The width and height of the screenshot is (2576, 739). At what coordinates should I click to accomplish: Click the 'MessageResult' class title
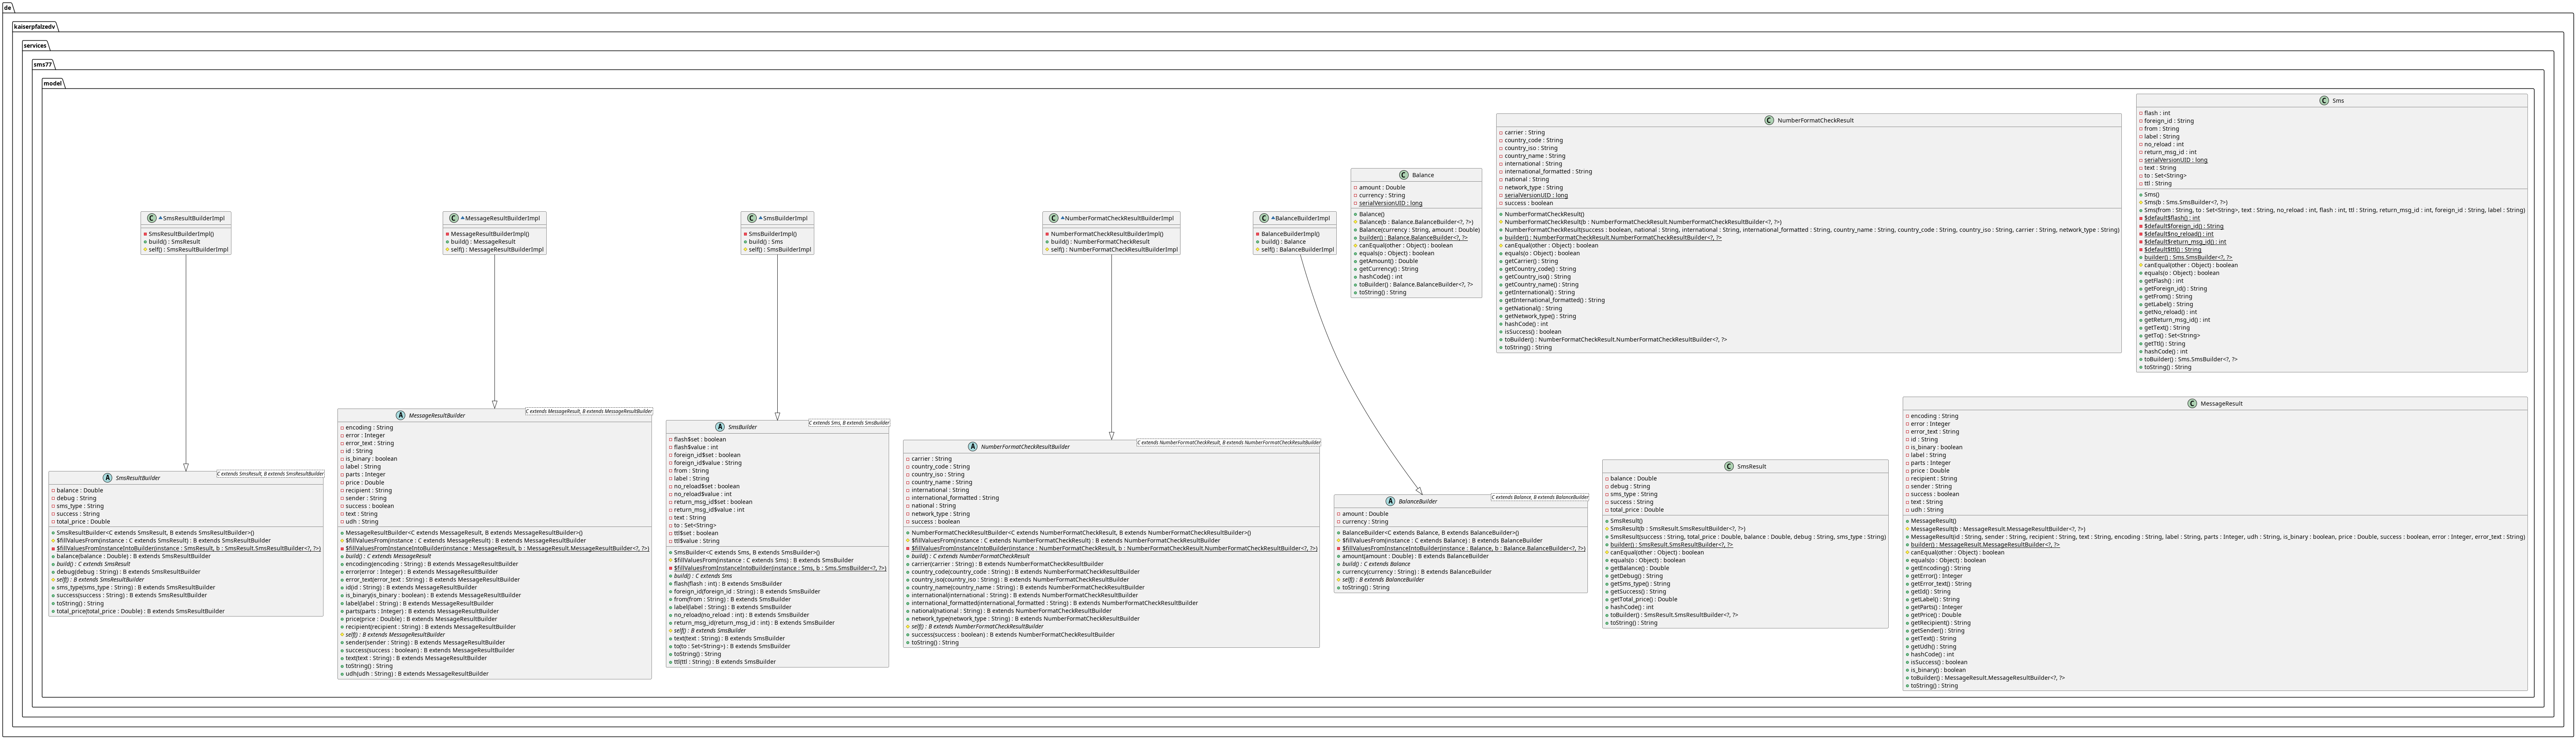[2221, 404]
